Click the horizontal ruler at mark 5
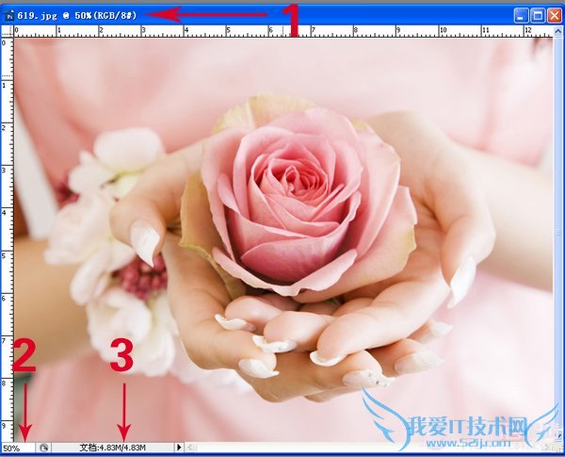The image size is (565, 457). 227,31
